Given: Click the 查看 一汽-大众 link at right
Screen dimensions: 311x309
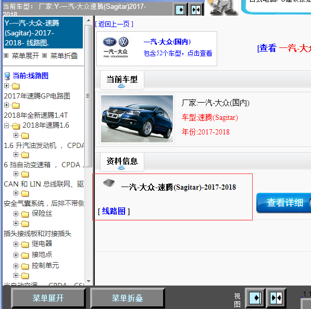Looking at the screenshot, I should tap(284, 48).
